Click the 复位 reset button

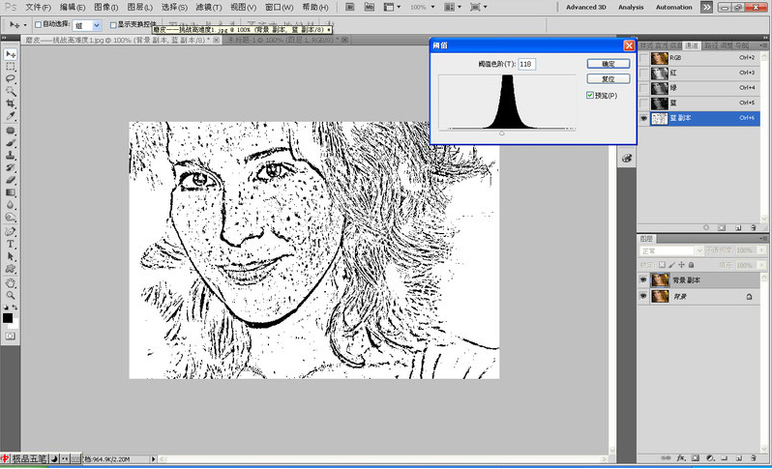pyautogui.click(x=609, y=78)
